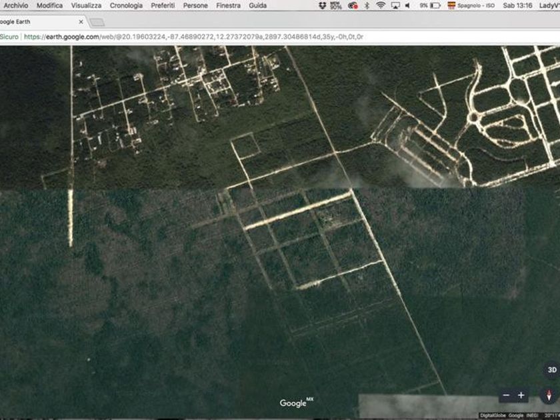Viewport: 560px width, 420px height.
Task: Open the Archivio menu
Action: 16,5
